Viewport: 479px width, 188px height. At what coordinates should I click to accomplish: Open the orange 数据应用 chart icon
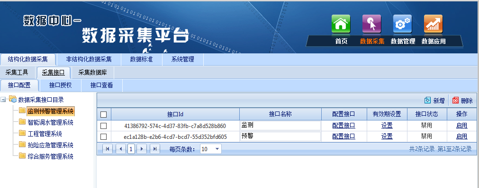click(433, 24)
